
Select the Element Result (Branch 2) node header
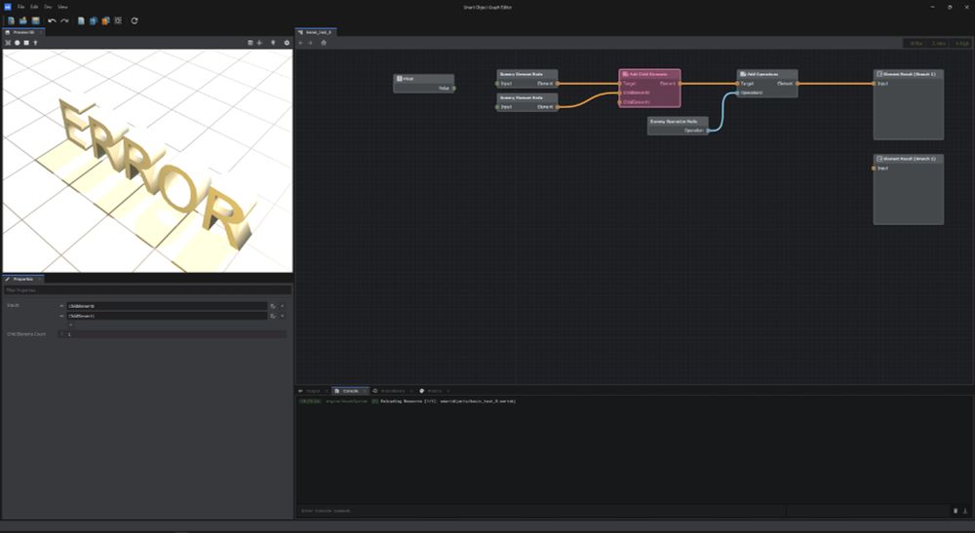pos(909,159)
